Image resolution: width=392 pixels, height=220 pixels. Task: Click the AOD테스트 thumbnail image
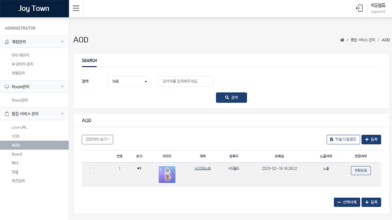167,174
